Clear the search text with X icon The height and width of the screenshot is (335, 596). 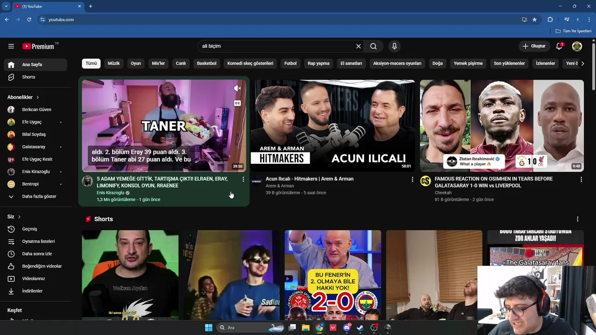359,46
